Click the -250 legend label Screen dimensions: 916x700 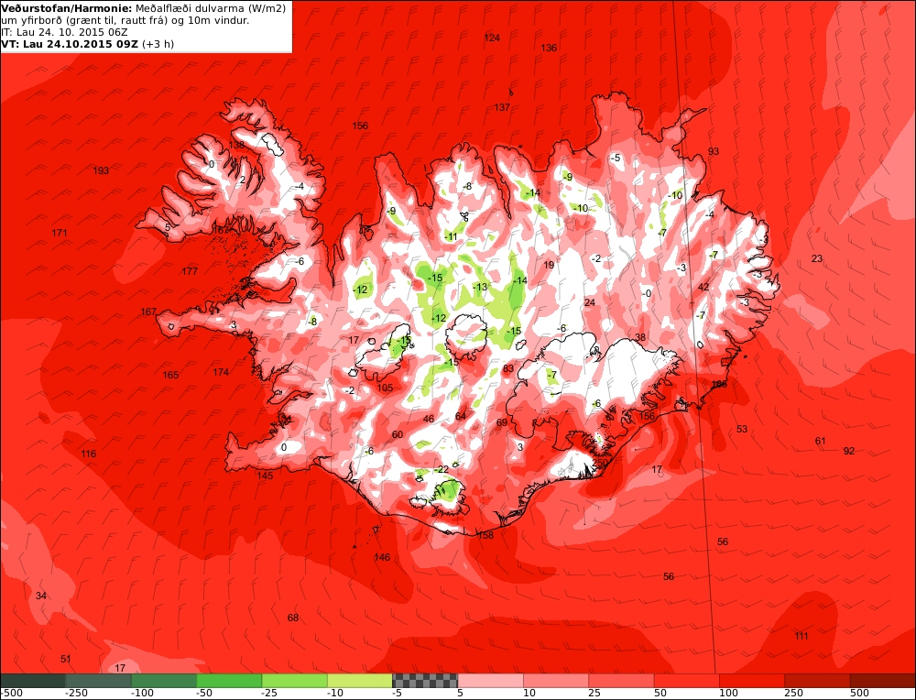click(x=76, y=694)
